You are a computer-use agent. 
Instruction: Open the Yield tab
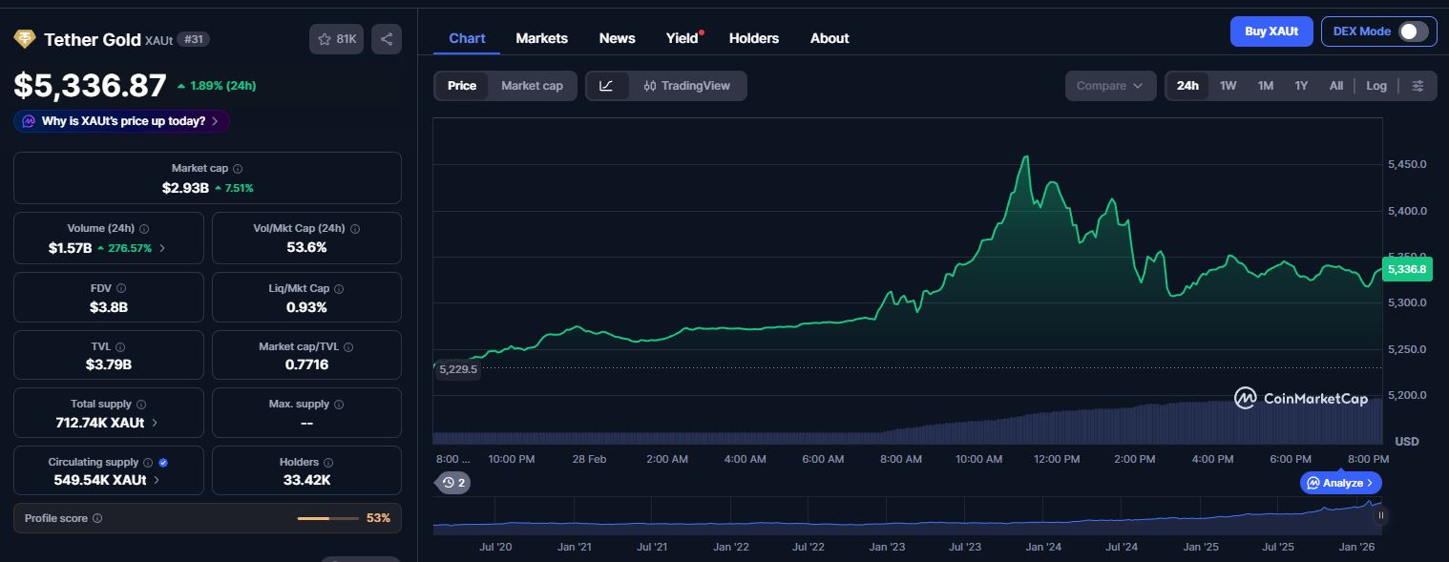tap(682, 38)
